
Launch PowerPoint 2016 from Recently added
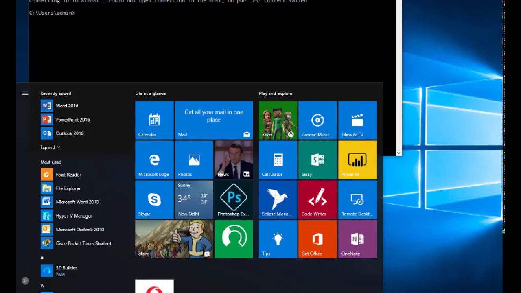click(65, 120)
